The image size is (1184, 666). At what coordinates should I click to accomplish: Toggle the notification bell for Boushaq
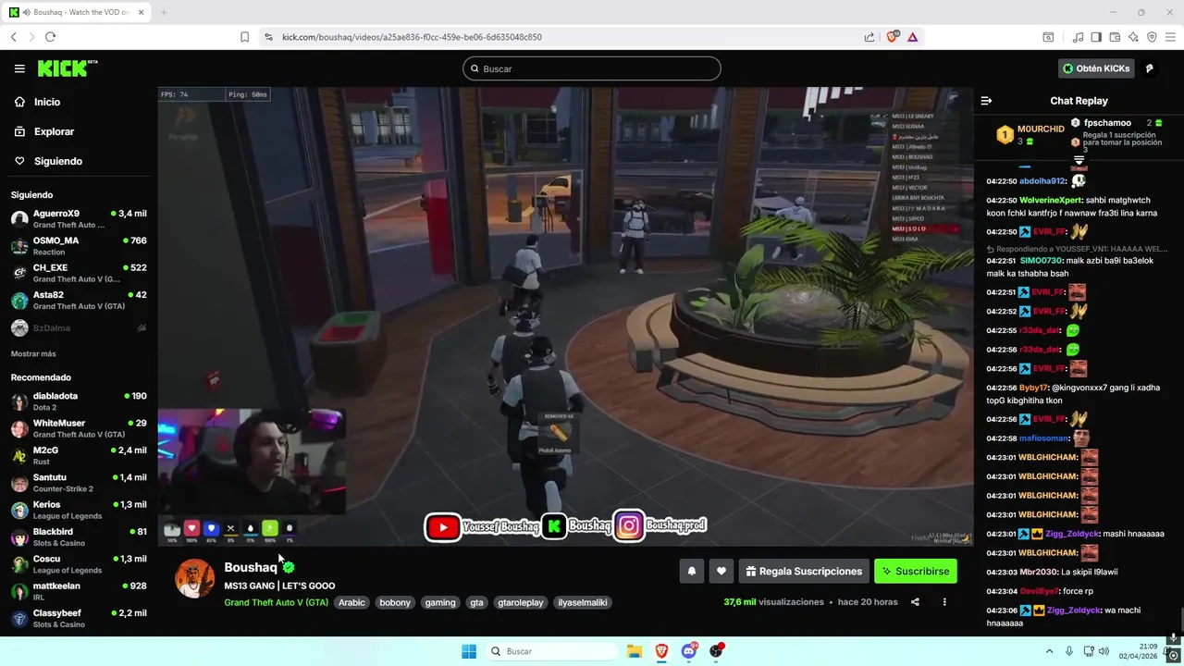click(691, 571)
